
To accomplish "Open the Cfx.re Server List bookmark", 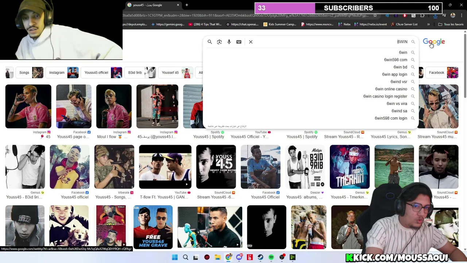I will 404,24.
